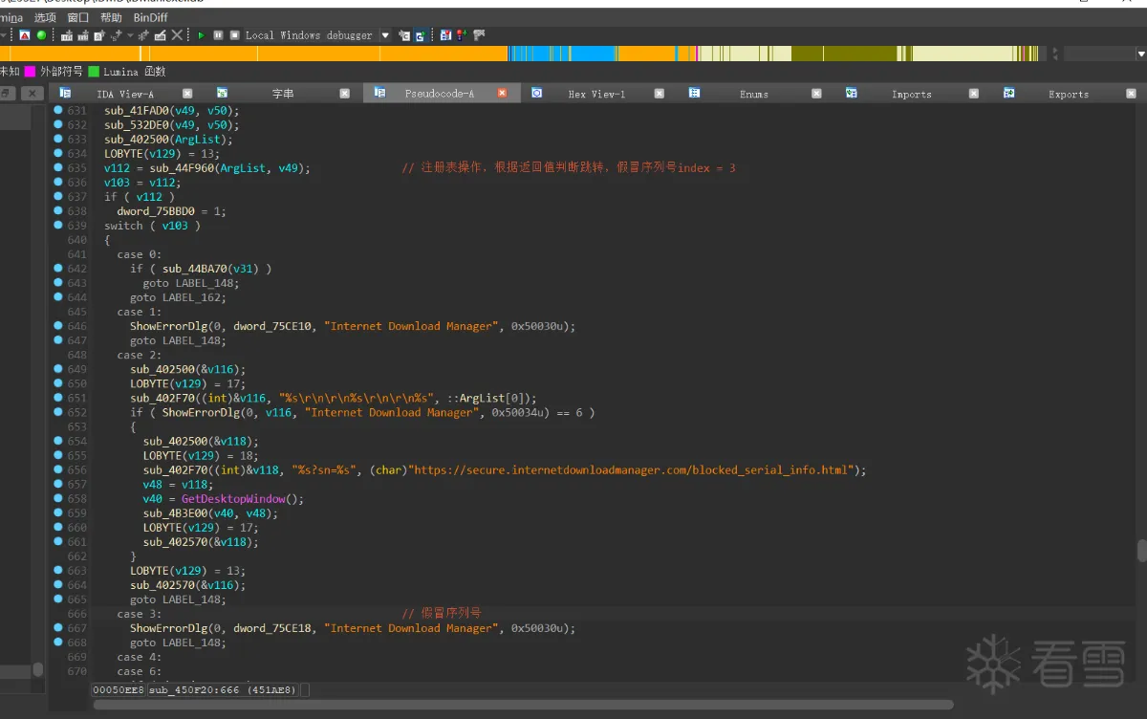Viewport: 1147px width, 719px height.
Task: Click the Strings (字串) tab icon
Action: (x=222, y=94)
